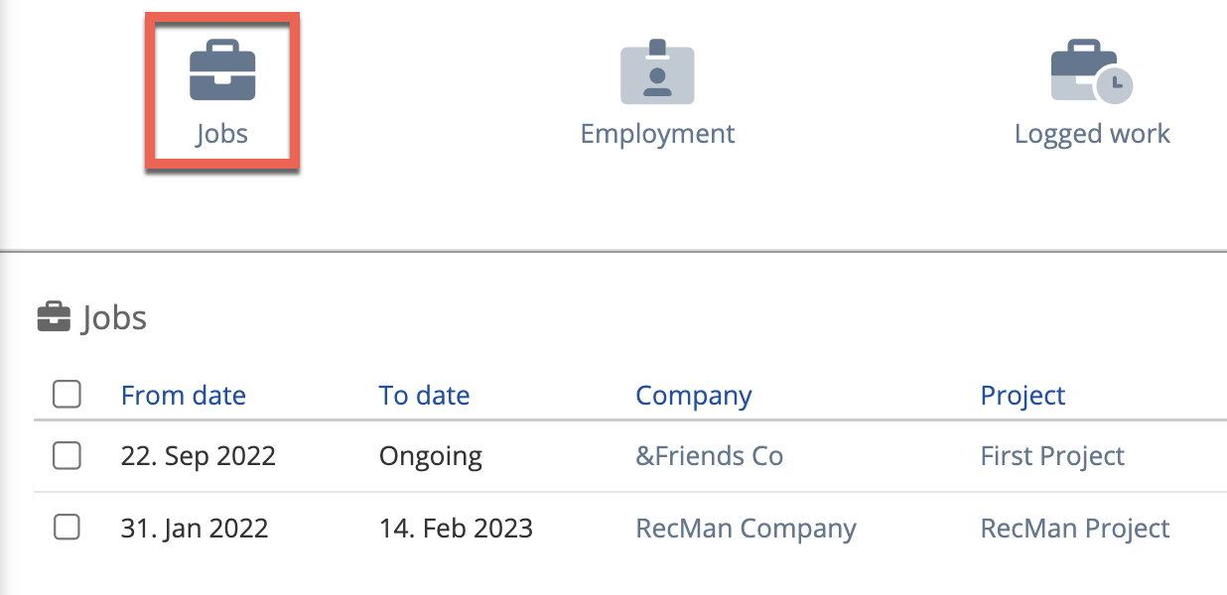Open the Jobs tab label
Screen dimensions: 1227x595
(x=222, y=134)
